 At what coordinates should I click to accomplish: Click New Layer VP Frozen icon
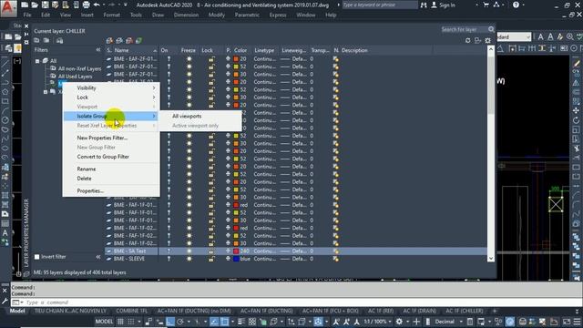pyautogui.click(x=119, y=40)
